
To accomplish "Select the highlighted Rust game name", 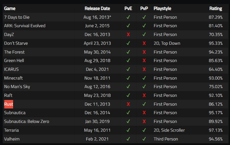I will tap(9, 104).
